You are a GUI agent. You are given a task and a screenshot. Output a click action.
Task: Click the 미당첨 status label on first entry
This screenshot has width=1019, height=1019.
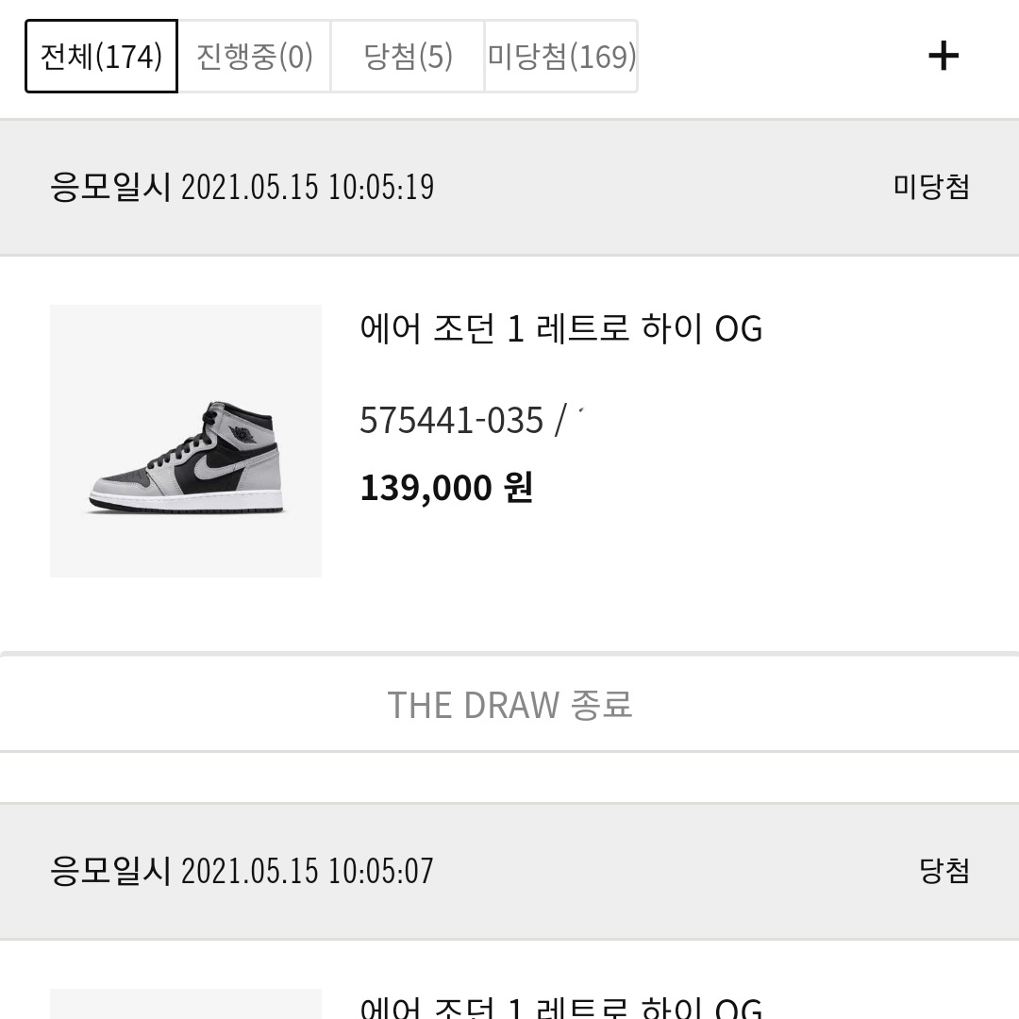931,187
